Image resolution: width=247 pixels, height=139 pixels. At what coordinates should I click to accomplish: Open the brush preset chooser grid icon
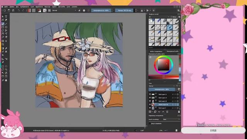pyautogui.click(x=49, y=10)
